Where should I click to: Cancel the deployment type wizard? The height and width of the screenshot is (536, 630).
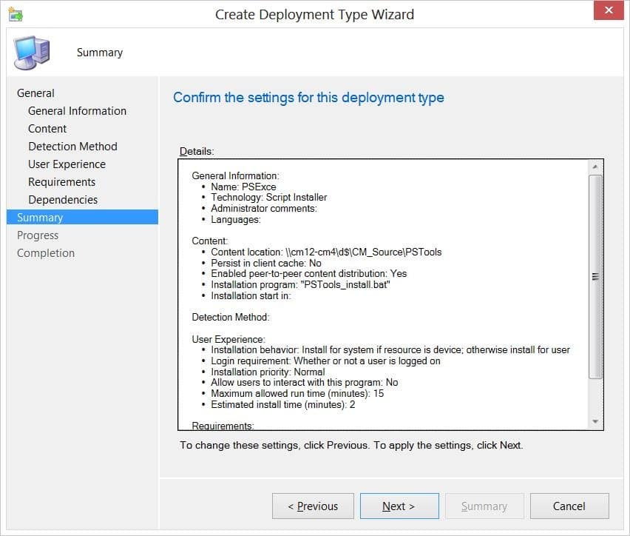click(x=569, y=506)
